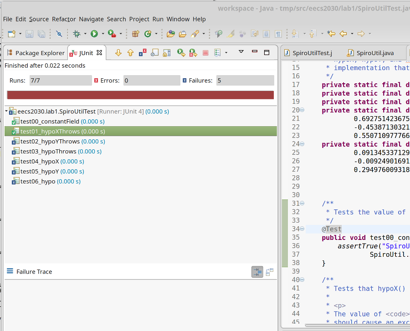
Task: Click Rerun Test Failures First icon
Action: click(x=193, y=53)
